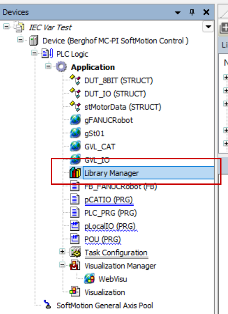Collapse the Visualization Manager node
The width and height of the screenshot is (228, 314).
click(62, 265)
